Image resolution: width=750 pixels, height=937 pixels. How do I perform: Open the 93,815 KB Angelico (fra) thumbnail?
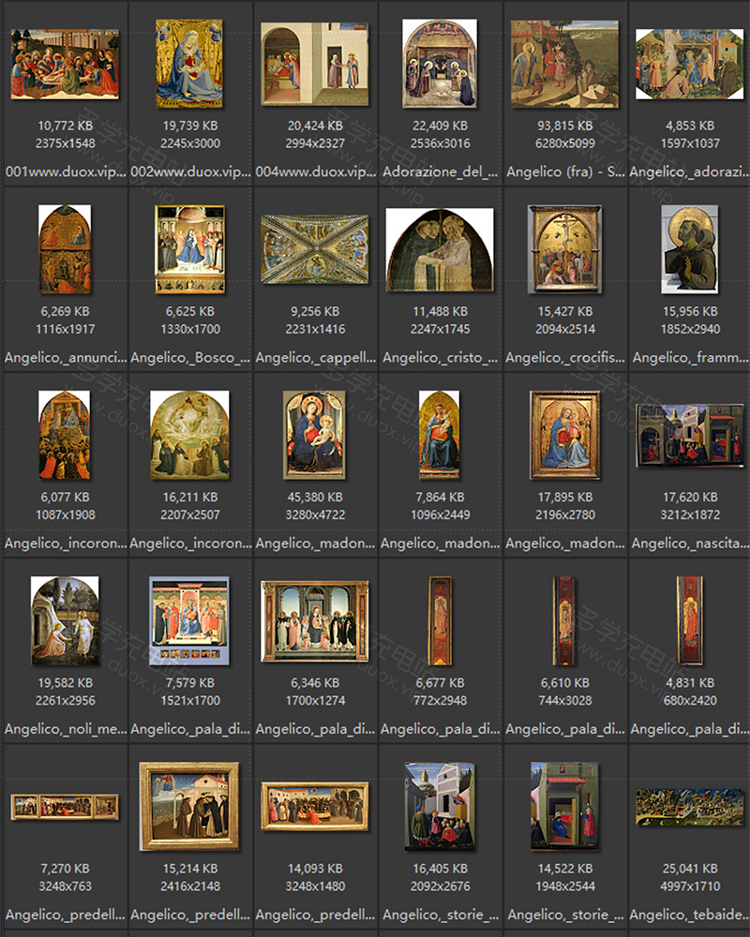563,64
